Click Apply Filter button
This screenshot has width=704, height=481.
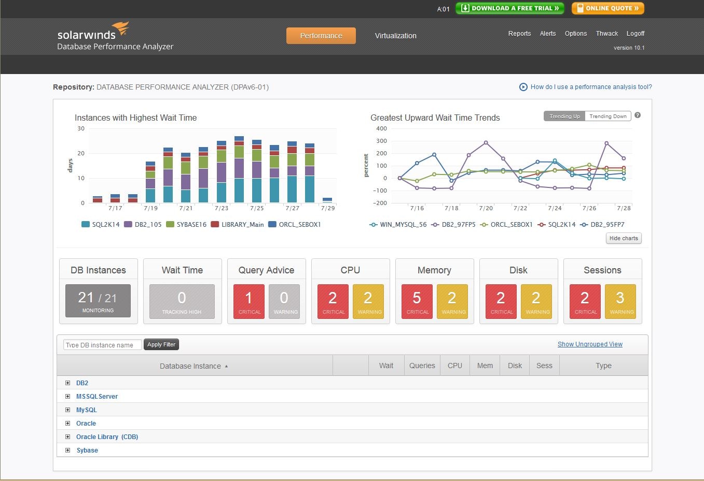click(x=161, y=344)
